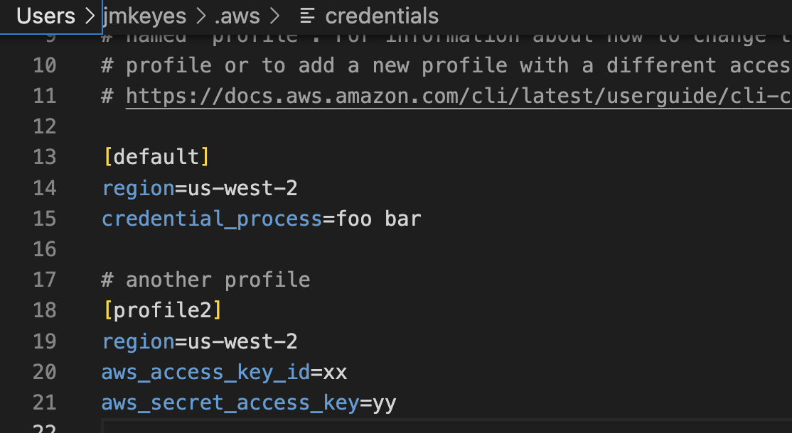
Task: Select the jmkeyes breadcrumb folder
Action: pyautogui.click(x=144, y=16)
